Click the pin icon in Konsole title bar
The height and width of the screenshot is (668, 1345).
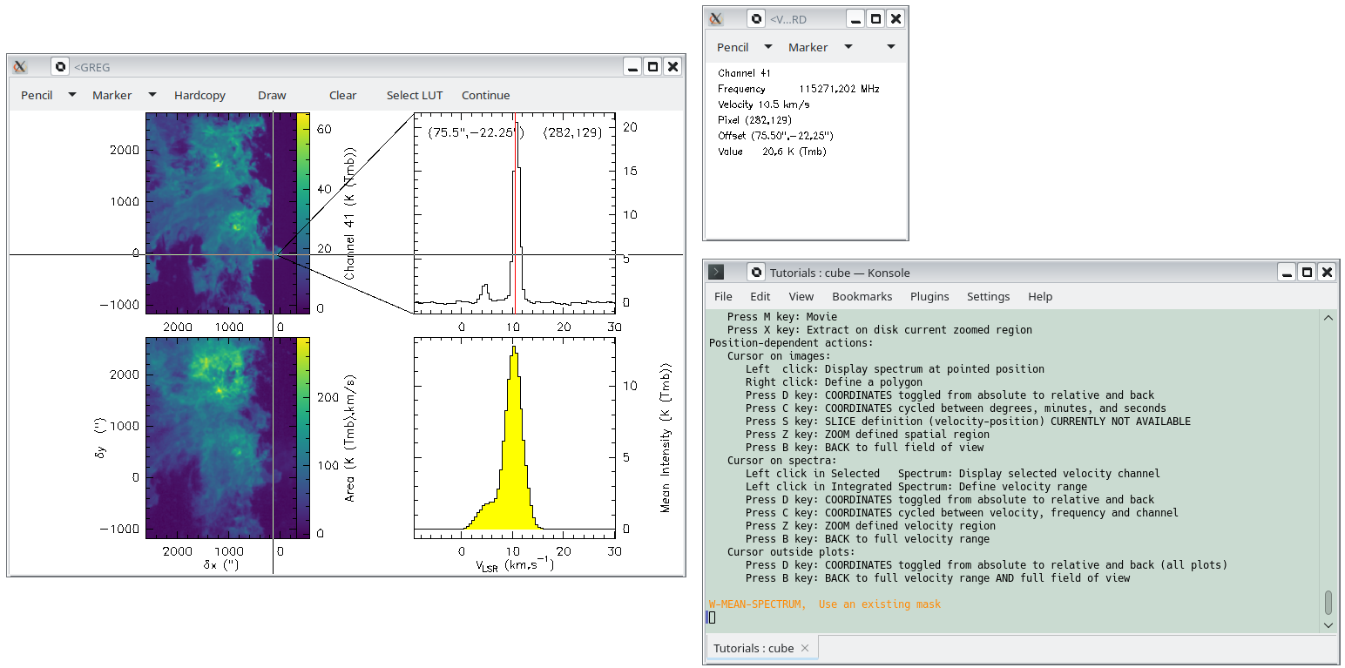(756, 272)
